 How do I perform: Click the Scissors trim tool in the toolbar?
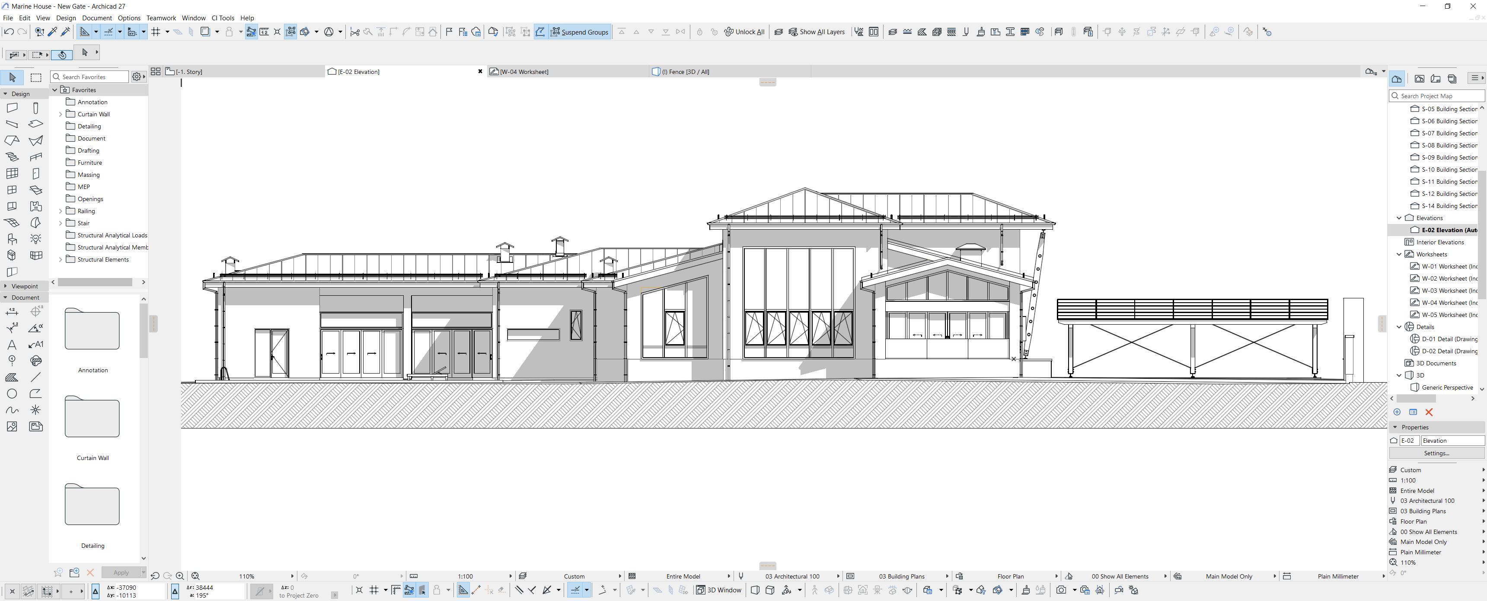[354, 32]
